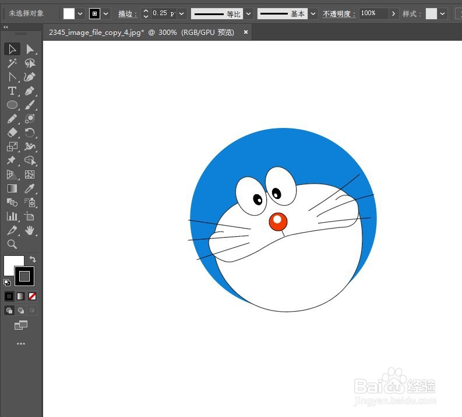The height and width of the screenshot is (417, 462).
Task: Select the Magic Wand tool
Action: click(x=12, y=63)
